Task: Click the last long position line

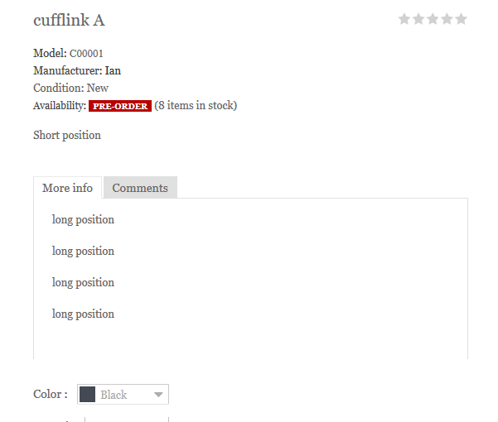Action: 83,314
